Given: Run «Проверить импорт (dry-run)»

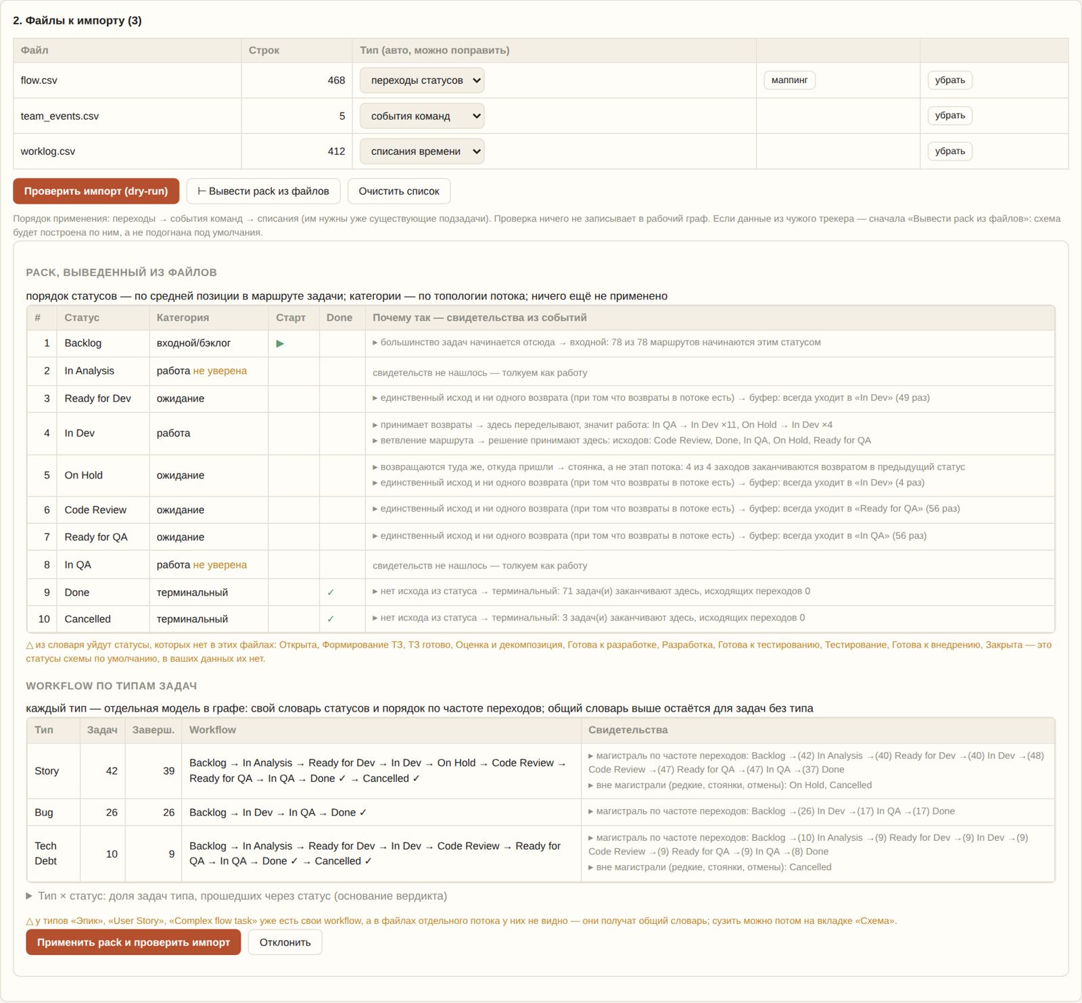Looking at the screenshot, I should pos(96,191).
